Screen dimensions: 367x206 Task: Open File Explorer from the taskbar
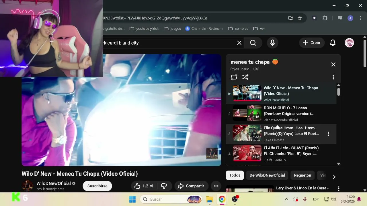pos(210,199)
